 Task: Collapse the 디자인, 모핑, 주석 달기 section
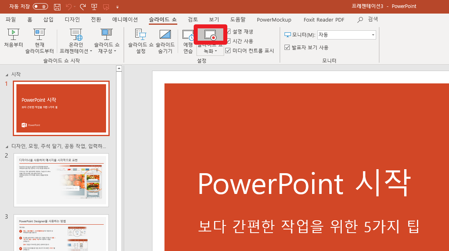[x=6, y=147]
